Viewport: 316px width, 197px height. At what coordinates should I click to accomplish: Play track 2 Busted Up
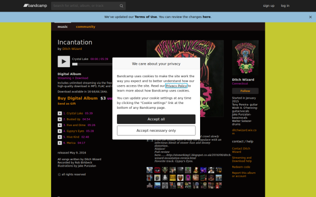click(x=60, y=119)
